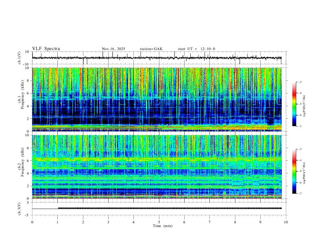
Task: Click time axis tick label "3"
Action: click(108, 222)
